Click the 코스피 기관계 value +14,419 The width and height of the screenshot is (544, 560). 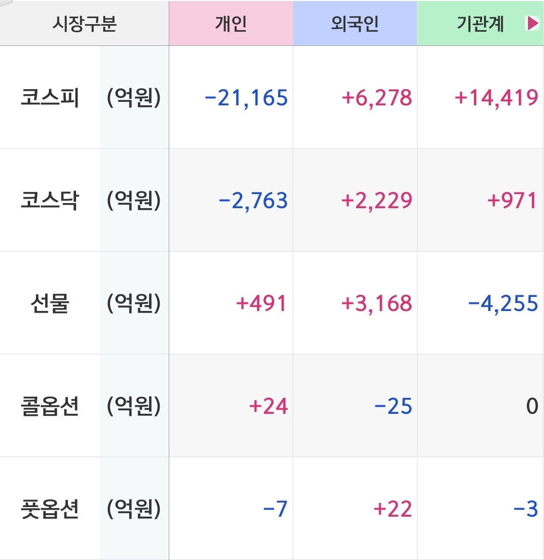[496, 98]
